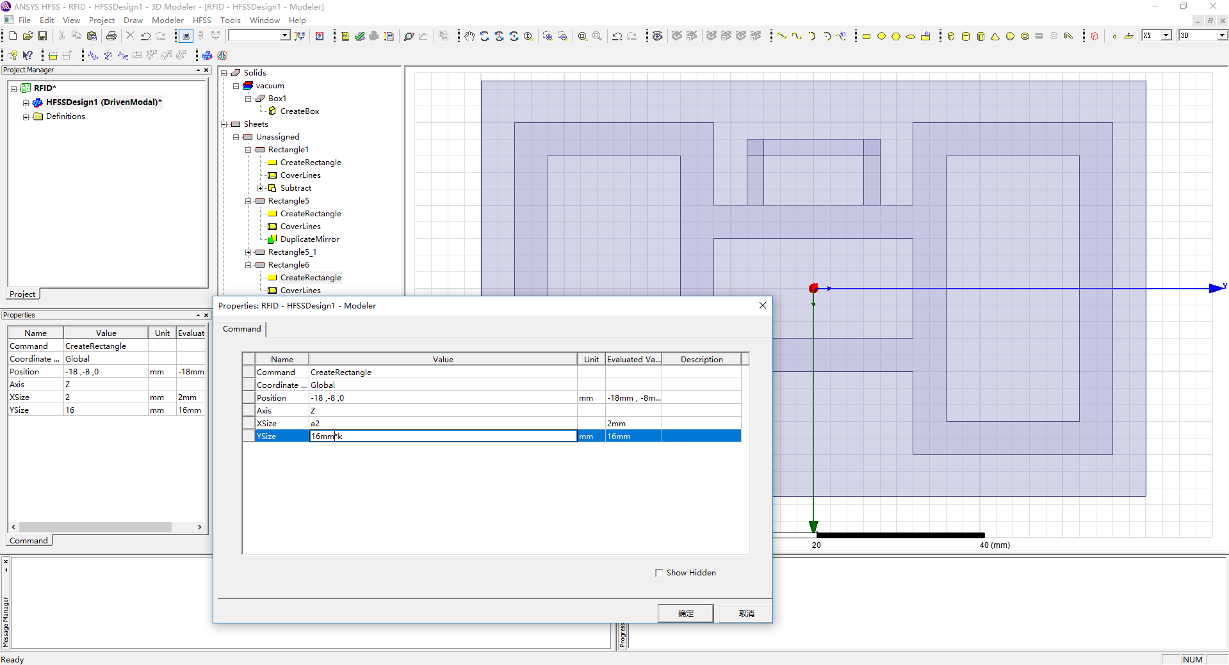The image size is (1229, 665).
Task: Click the Draw cone tool
Action: [995, 36]
